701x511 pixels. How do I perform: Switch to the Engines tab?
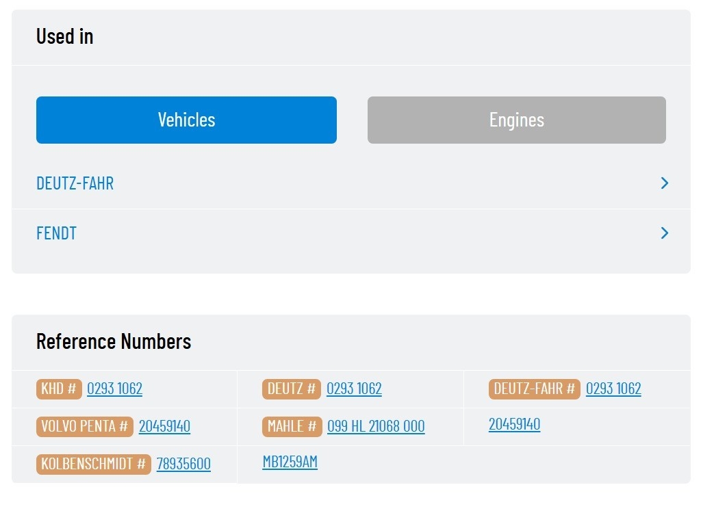(516, 120)
